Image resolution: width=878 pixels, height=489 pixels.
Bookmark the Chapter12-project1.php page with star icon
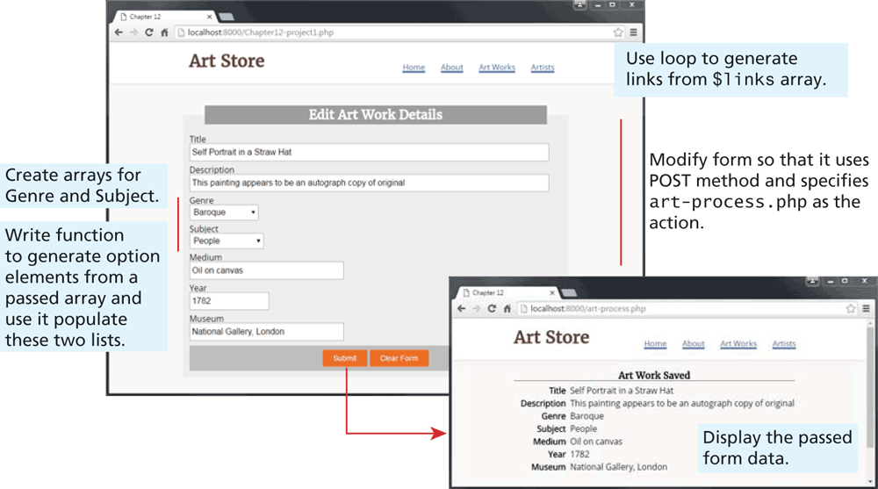coord(618,32)
